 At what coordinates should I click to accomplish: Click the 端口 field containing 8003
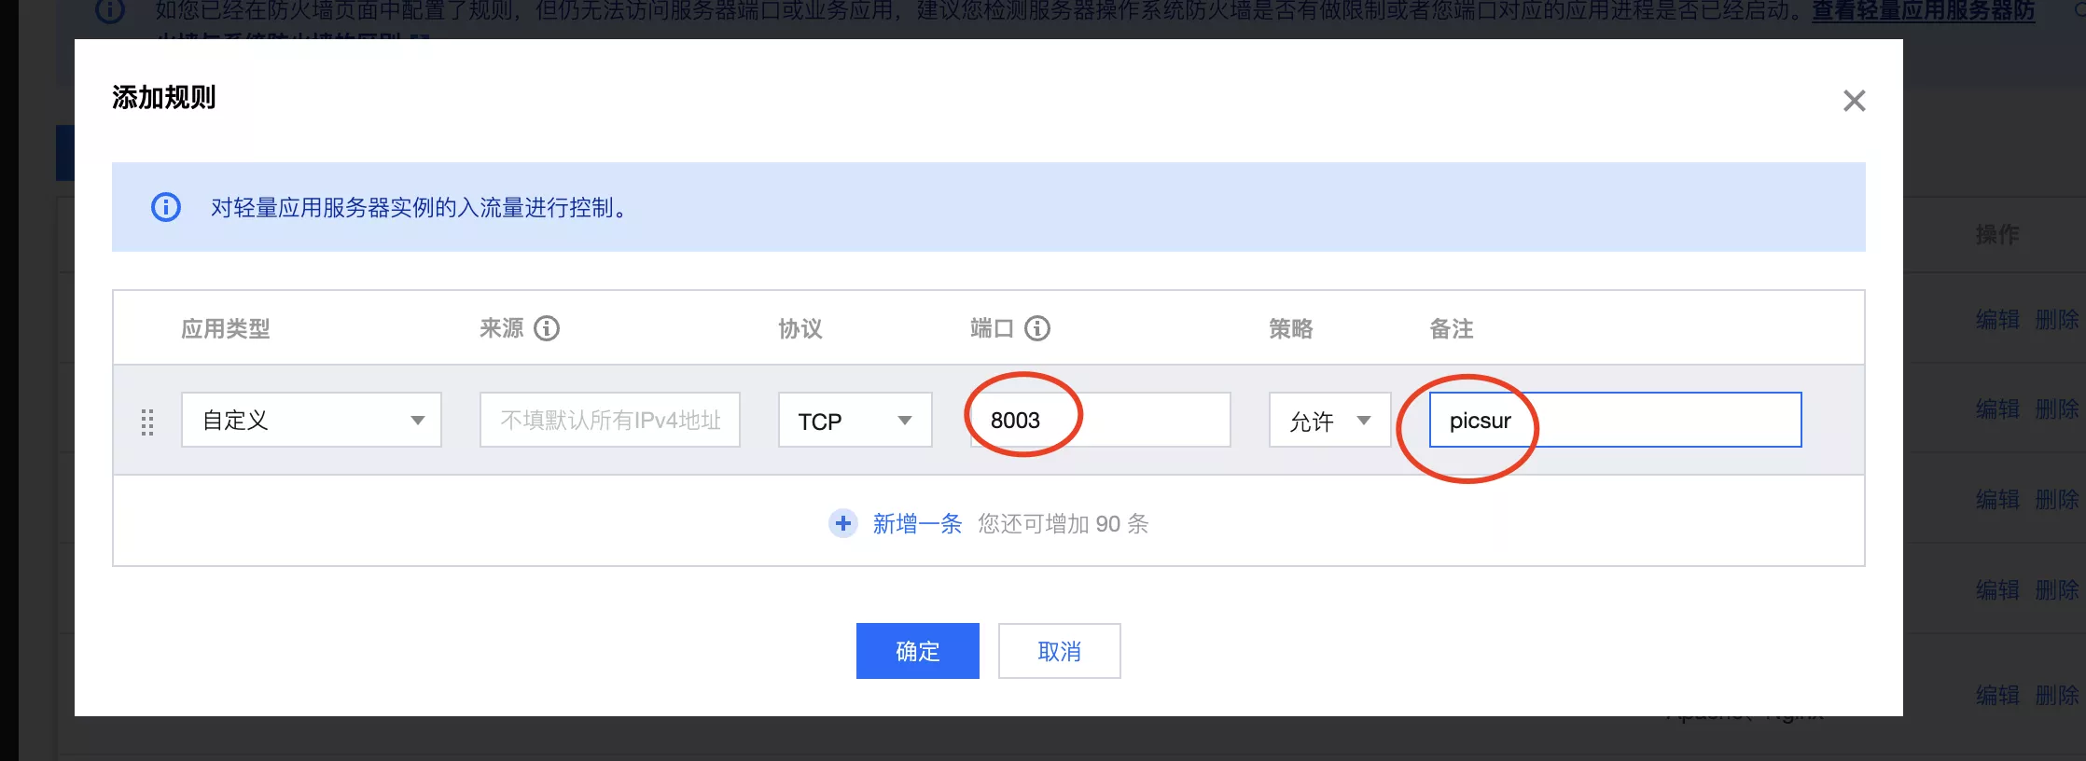(1100, 420)
